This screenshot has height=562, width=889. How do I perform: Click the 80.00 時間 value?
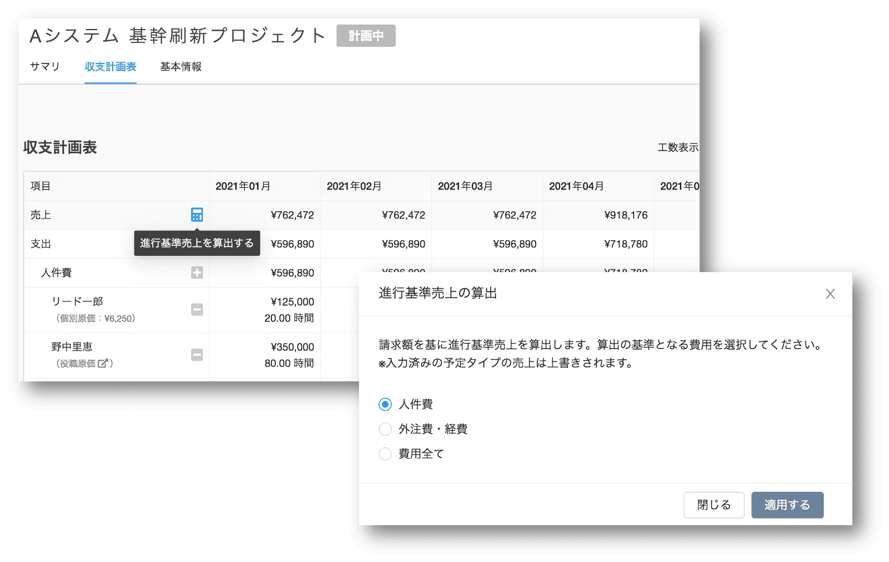click(289, 364)
